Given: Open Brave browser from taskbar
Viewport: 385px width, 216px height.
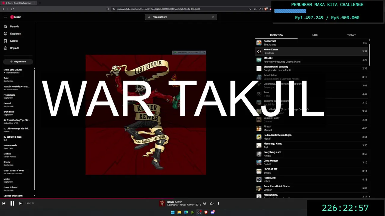Looking at the screenshot, I should click(x=206, y=212).
